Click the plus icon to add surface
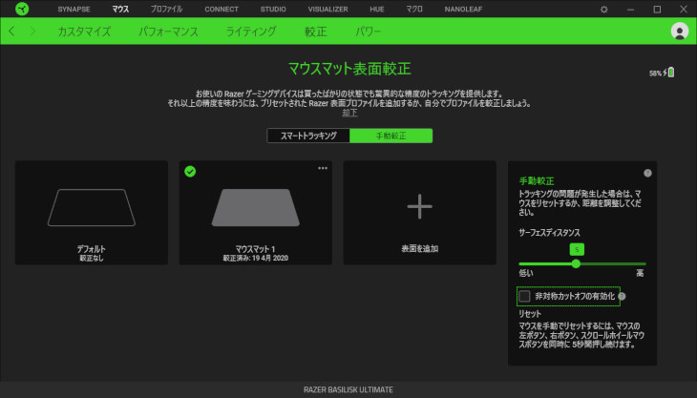Image resolution: width=697 pixels, height=398 pixels. (419, 206)
